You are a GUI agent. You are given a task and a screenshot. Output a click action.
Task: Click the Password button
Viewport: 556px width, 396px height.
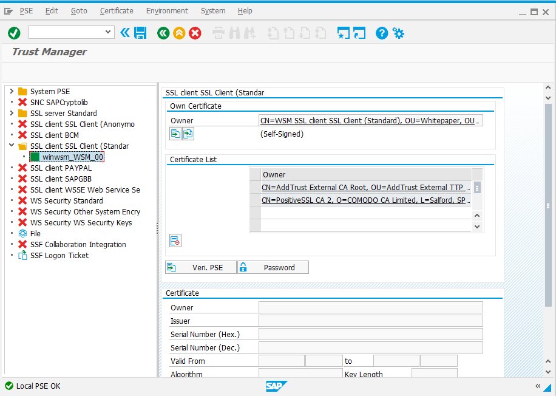tap(273, 267)
